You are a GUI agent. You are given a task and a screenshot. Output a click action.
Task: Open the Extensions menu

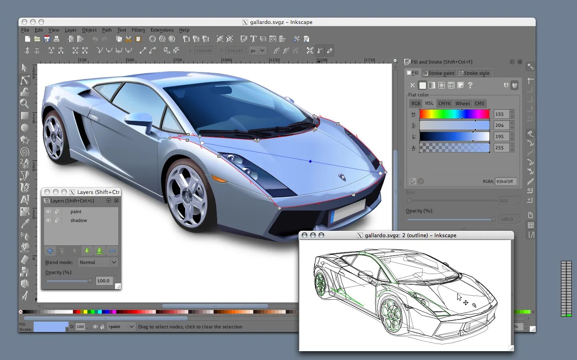[162, 30]
